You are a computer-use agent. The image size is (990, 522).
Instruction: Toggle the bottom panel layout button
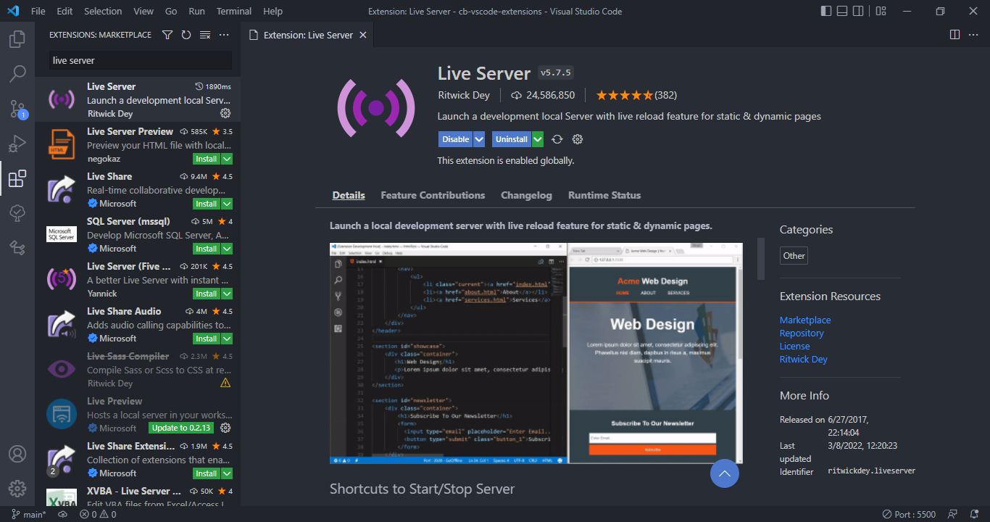pyautogui.click(x=843, y=12)
